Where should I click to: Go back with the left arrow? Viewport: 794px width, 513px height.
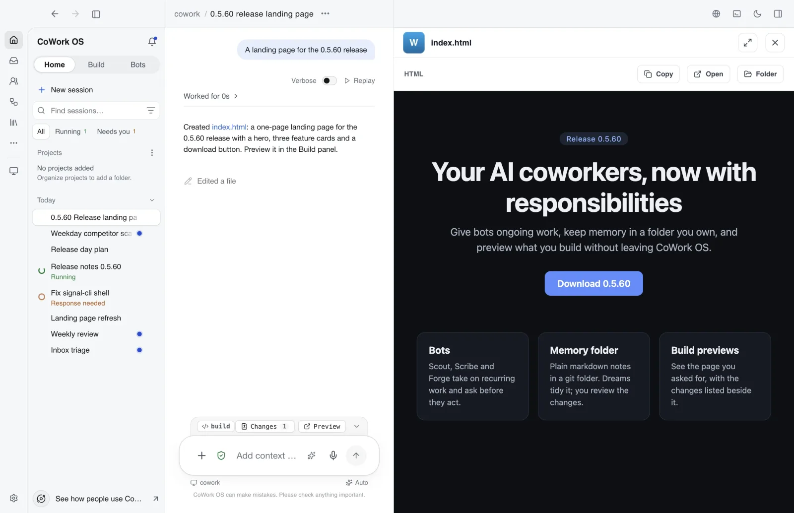pos(55,14)
